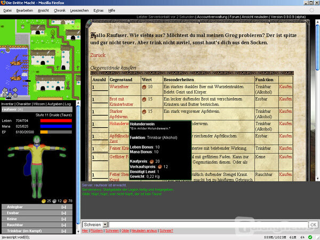Click the OK send button
Screen dimensions: 320x240
(313, 225)
